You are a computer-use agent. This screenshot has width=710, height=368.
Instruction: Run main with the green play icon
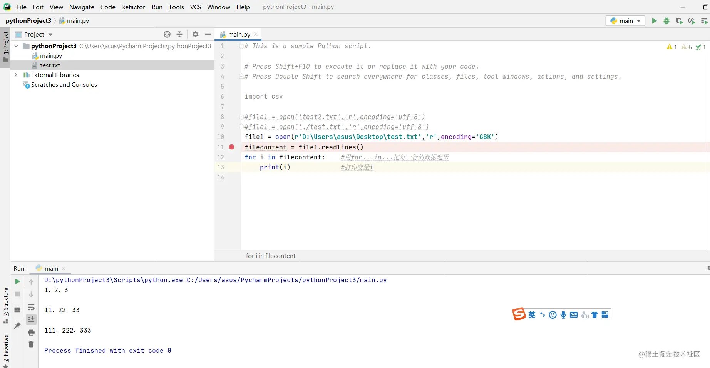(x=654, y=21)
